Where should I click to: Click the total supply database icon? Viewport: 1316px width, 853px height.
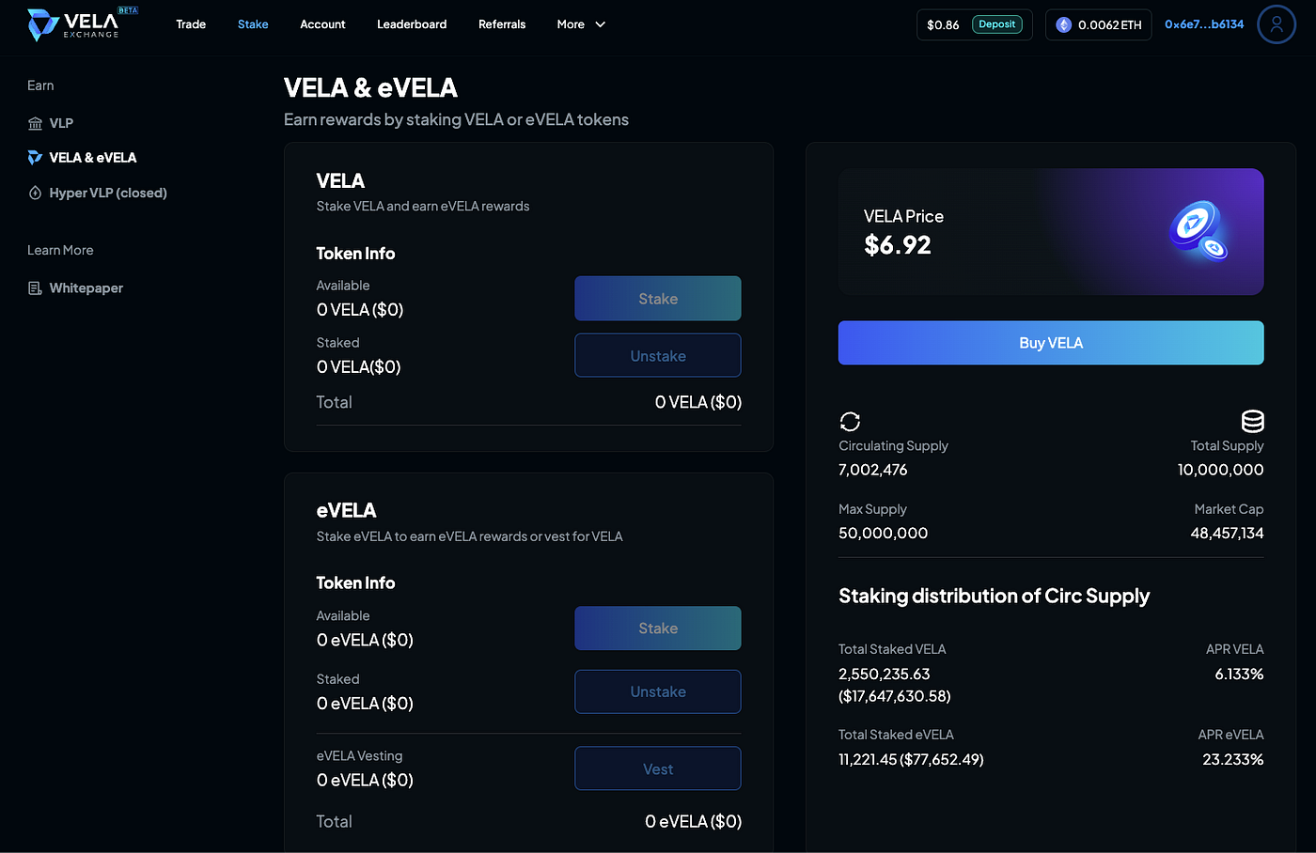click(1252, 421)
